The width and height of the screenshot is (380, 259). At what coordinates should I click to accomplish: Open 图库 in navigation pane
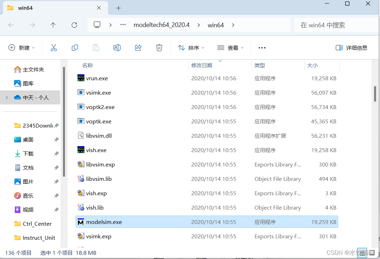24,84
